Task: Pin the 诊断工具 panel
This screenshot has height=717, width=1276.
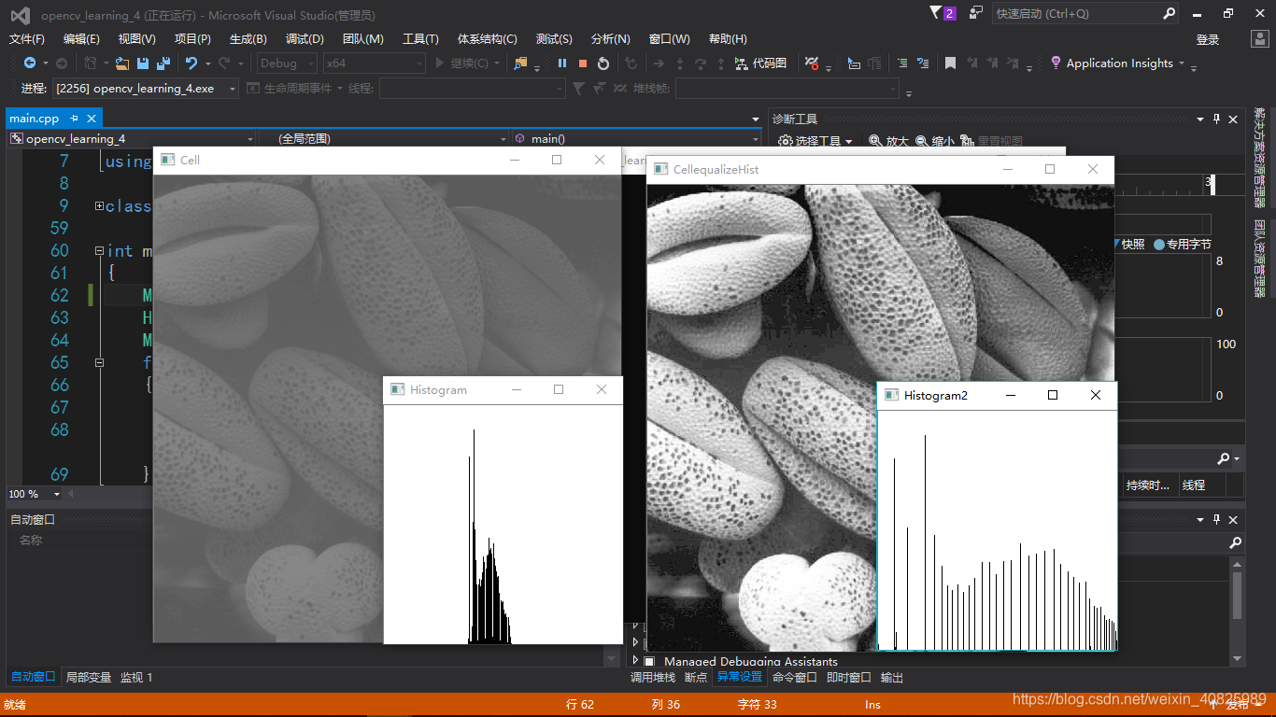Action: tap(1216, 119)
